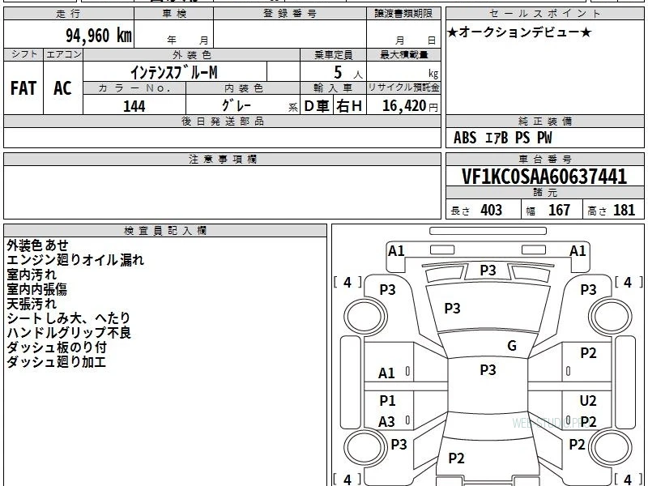
Task: Click the エアコン header cell
Action: [x=63, y=54]
